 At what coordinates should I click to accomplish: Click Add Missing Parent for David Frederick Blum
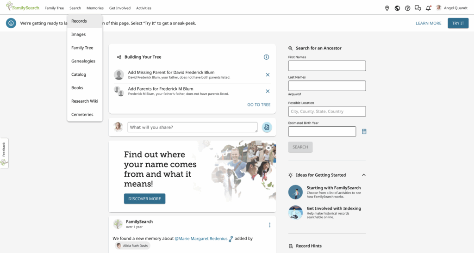(171, 73)
